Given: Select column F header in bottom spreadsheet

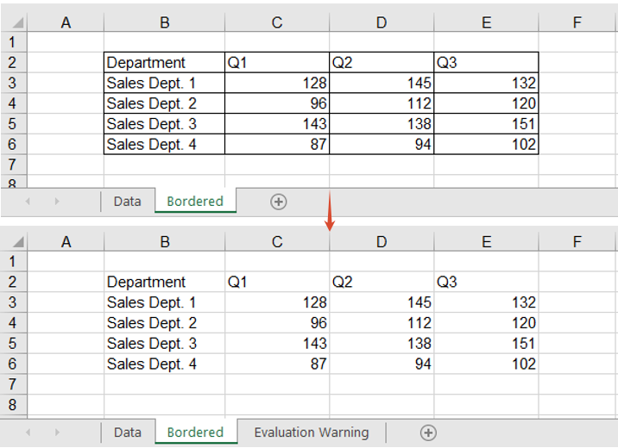Looking at the screenshot, I should [577, 241].
